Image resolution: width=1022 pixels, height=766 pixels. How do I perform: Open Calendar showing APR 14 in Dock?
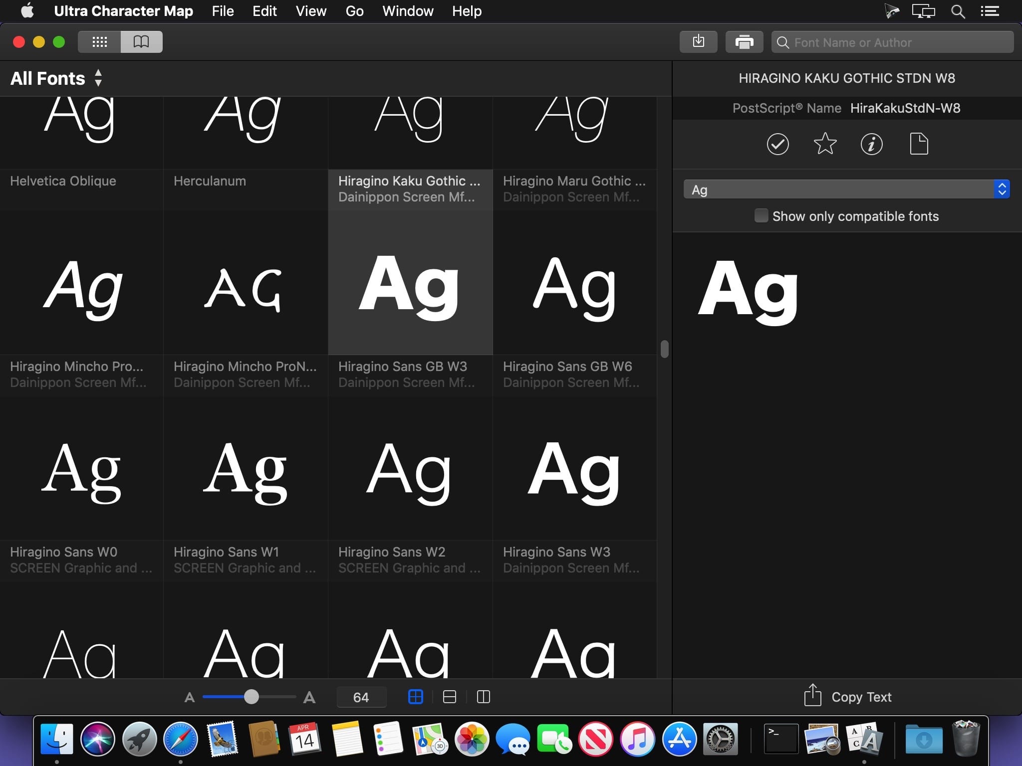[x=305, y=739]
